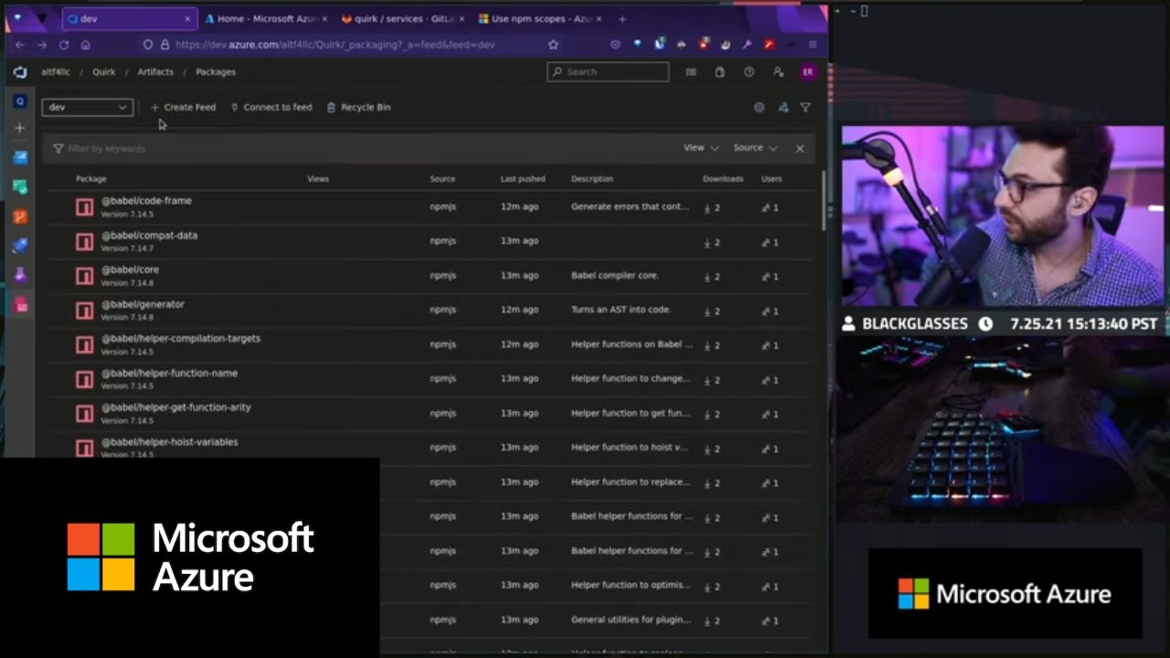1170x658 pixels.
Task: Open the @babel/generator package
Action: click(x=143, y=304)
